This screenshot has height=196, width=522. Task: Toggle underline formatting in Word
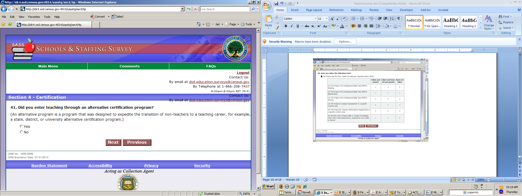click(x=297, y=26)
